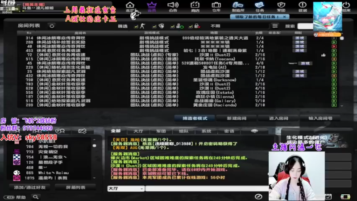The height and width of the screenshot is (201, 357).
Task: Click the 输入房间号 button
Action: [x=320, y=118]
